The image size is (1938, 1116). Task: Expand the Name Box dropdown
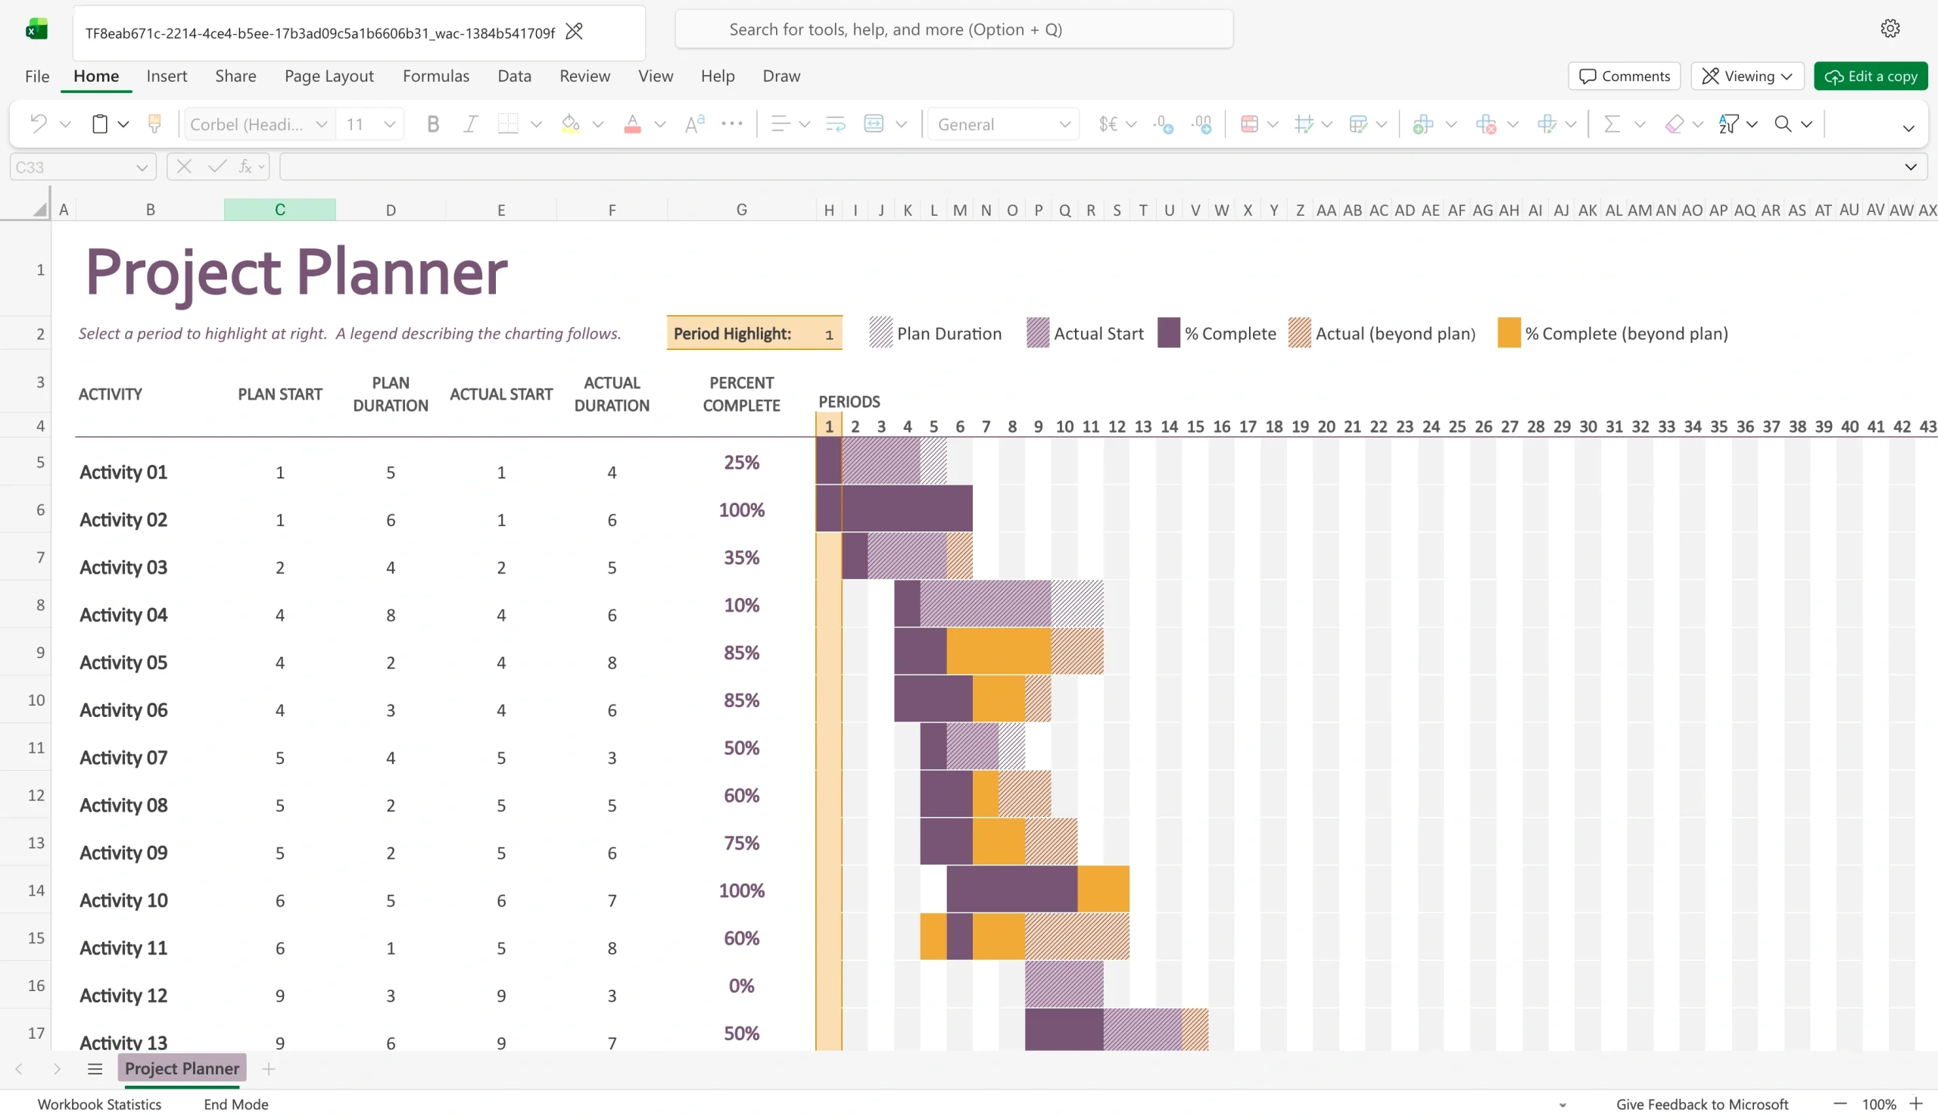tap(142, 167)
